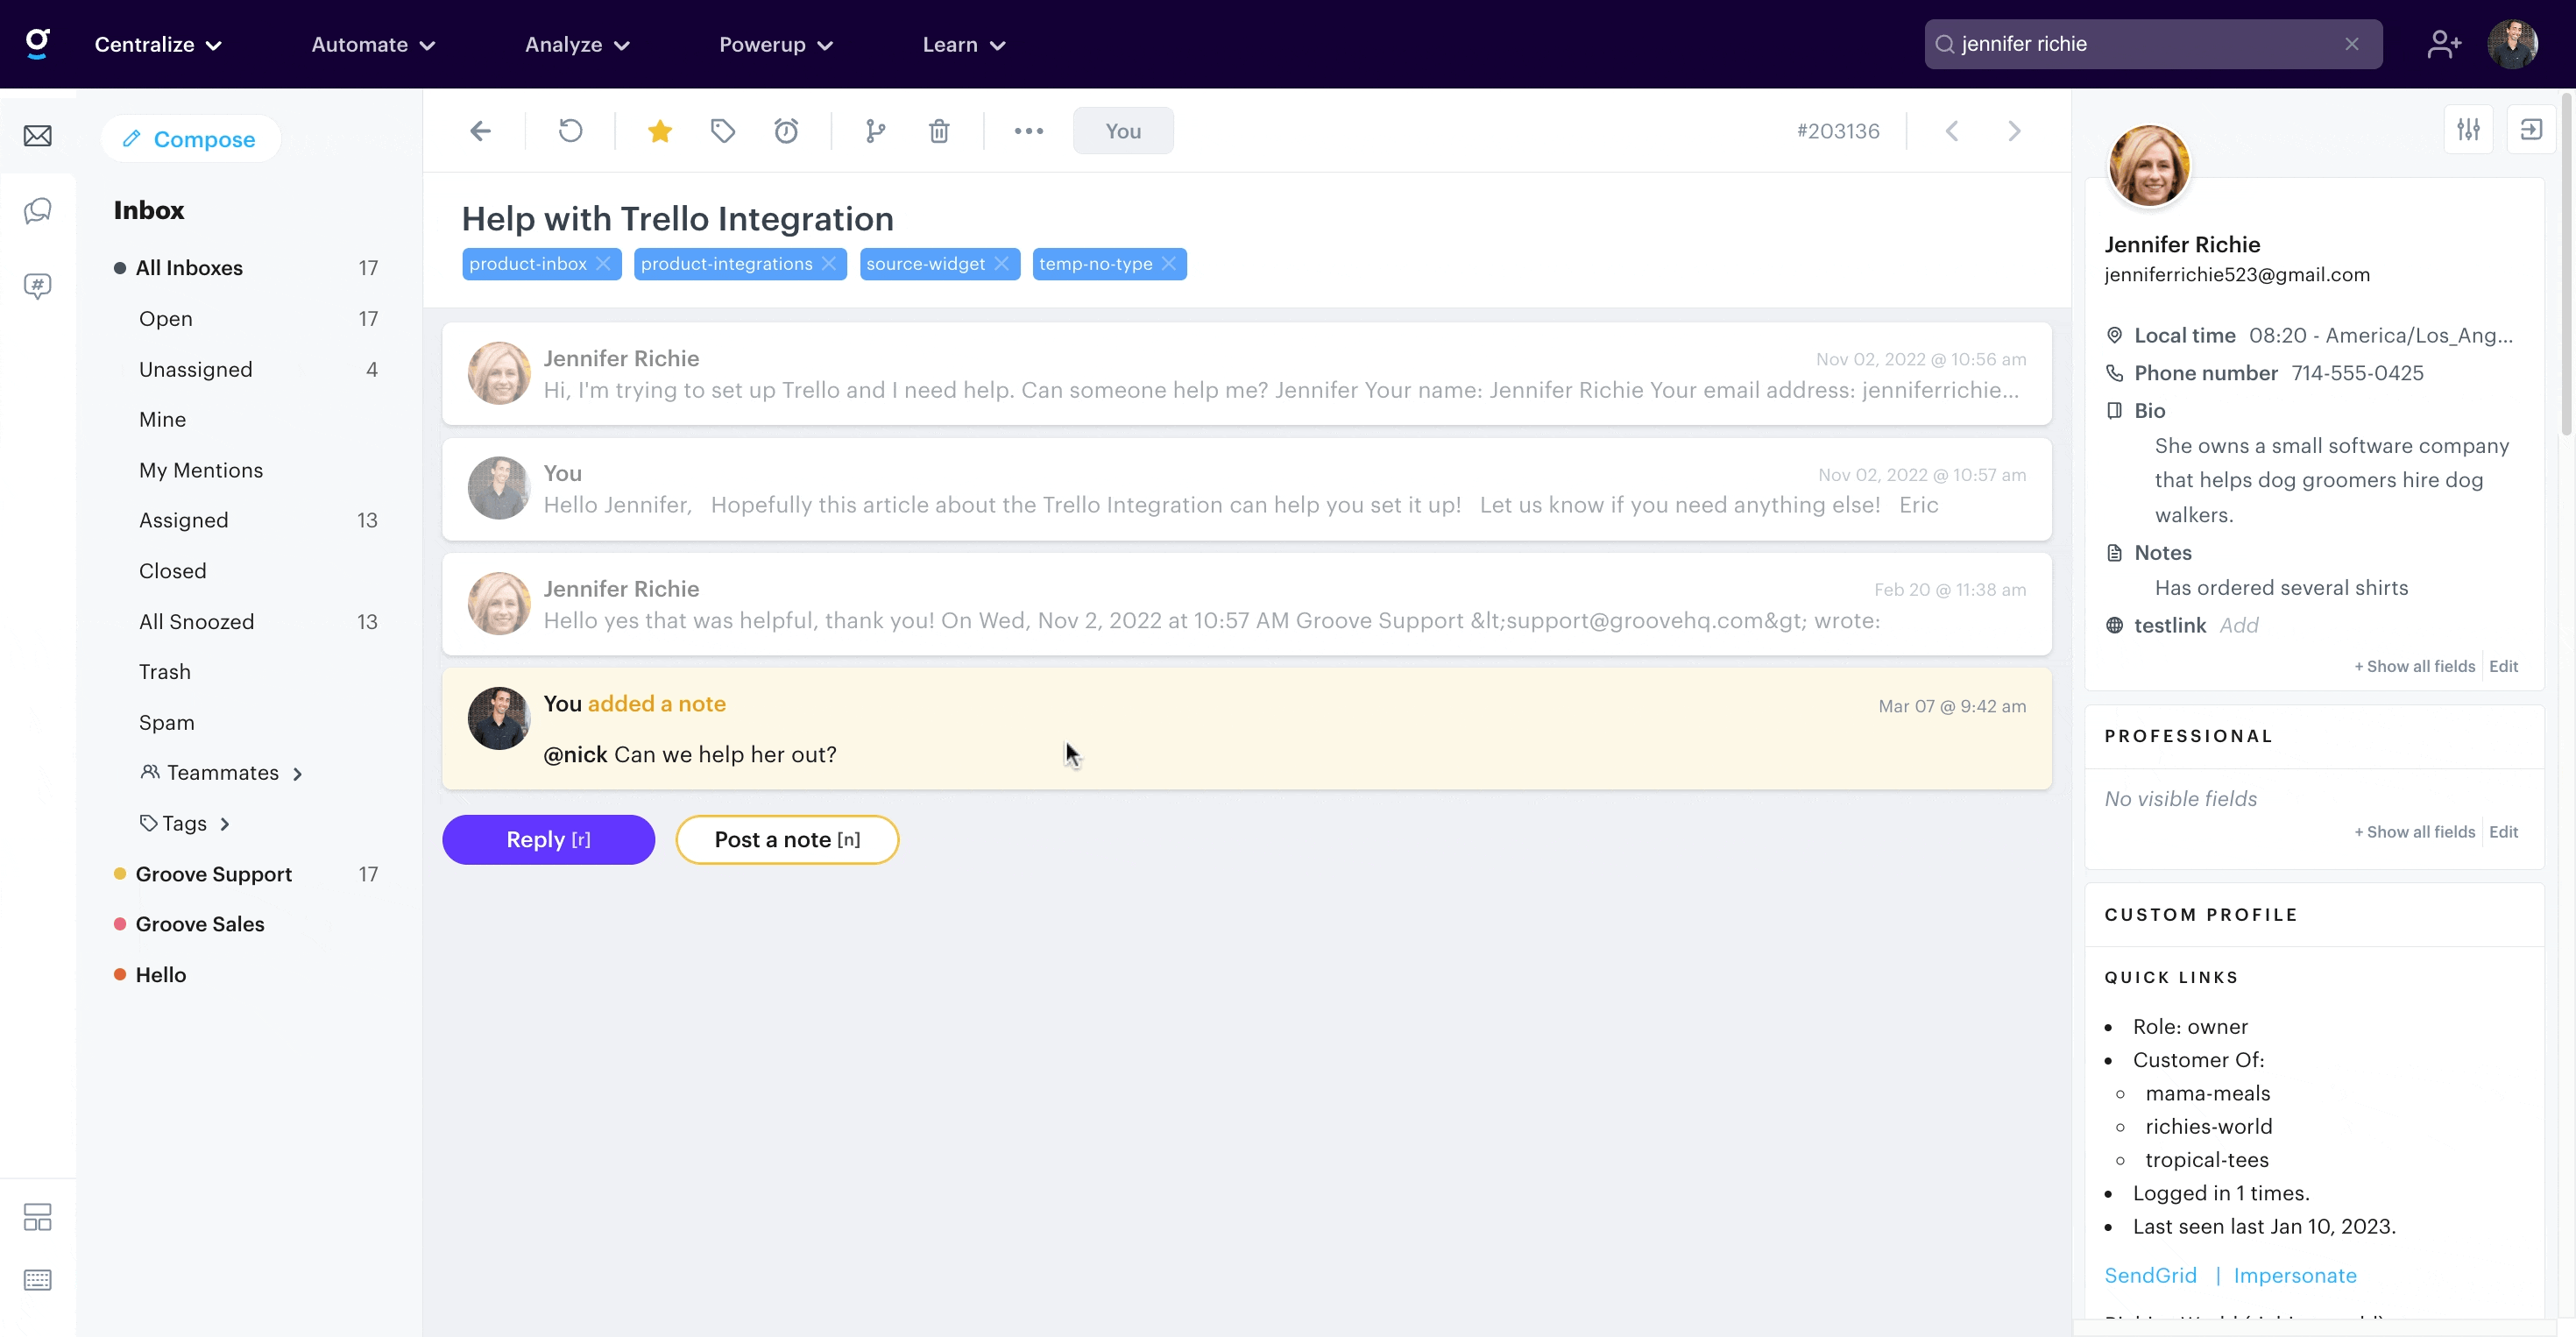Viewport: 2576px width, 1337px height.
Task: Click the Reply button on conversation
Action: point(547,839)
